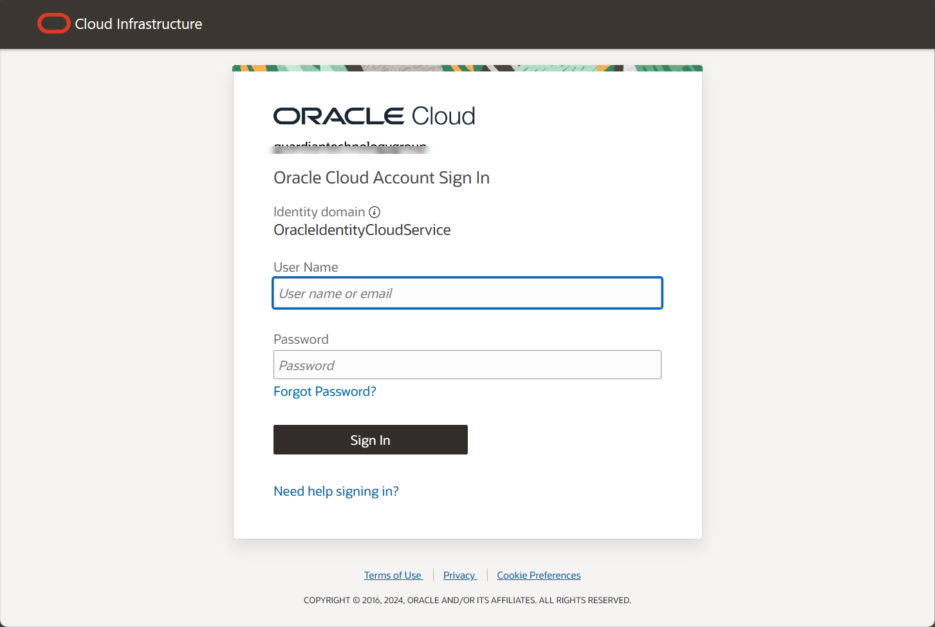Open the Identity domain info tooltip icon
The width and height of the screenshot is (935, 627).
click(375, 212)
